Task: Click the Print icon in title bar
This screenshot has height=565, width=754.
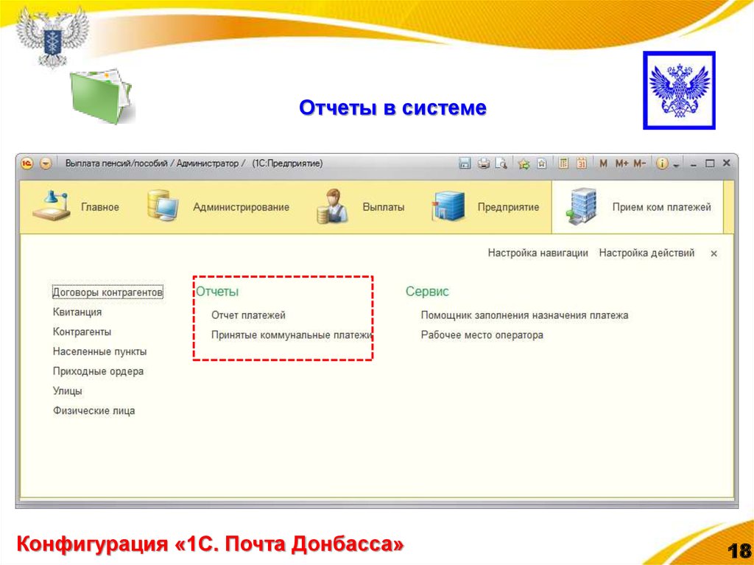Action: click(x=483, y=164)
